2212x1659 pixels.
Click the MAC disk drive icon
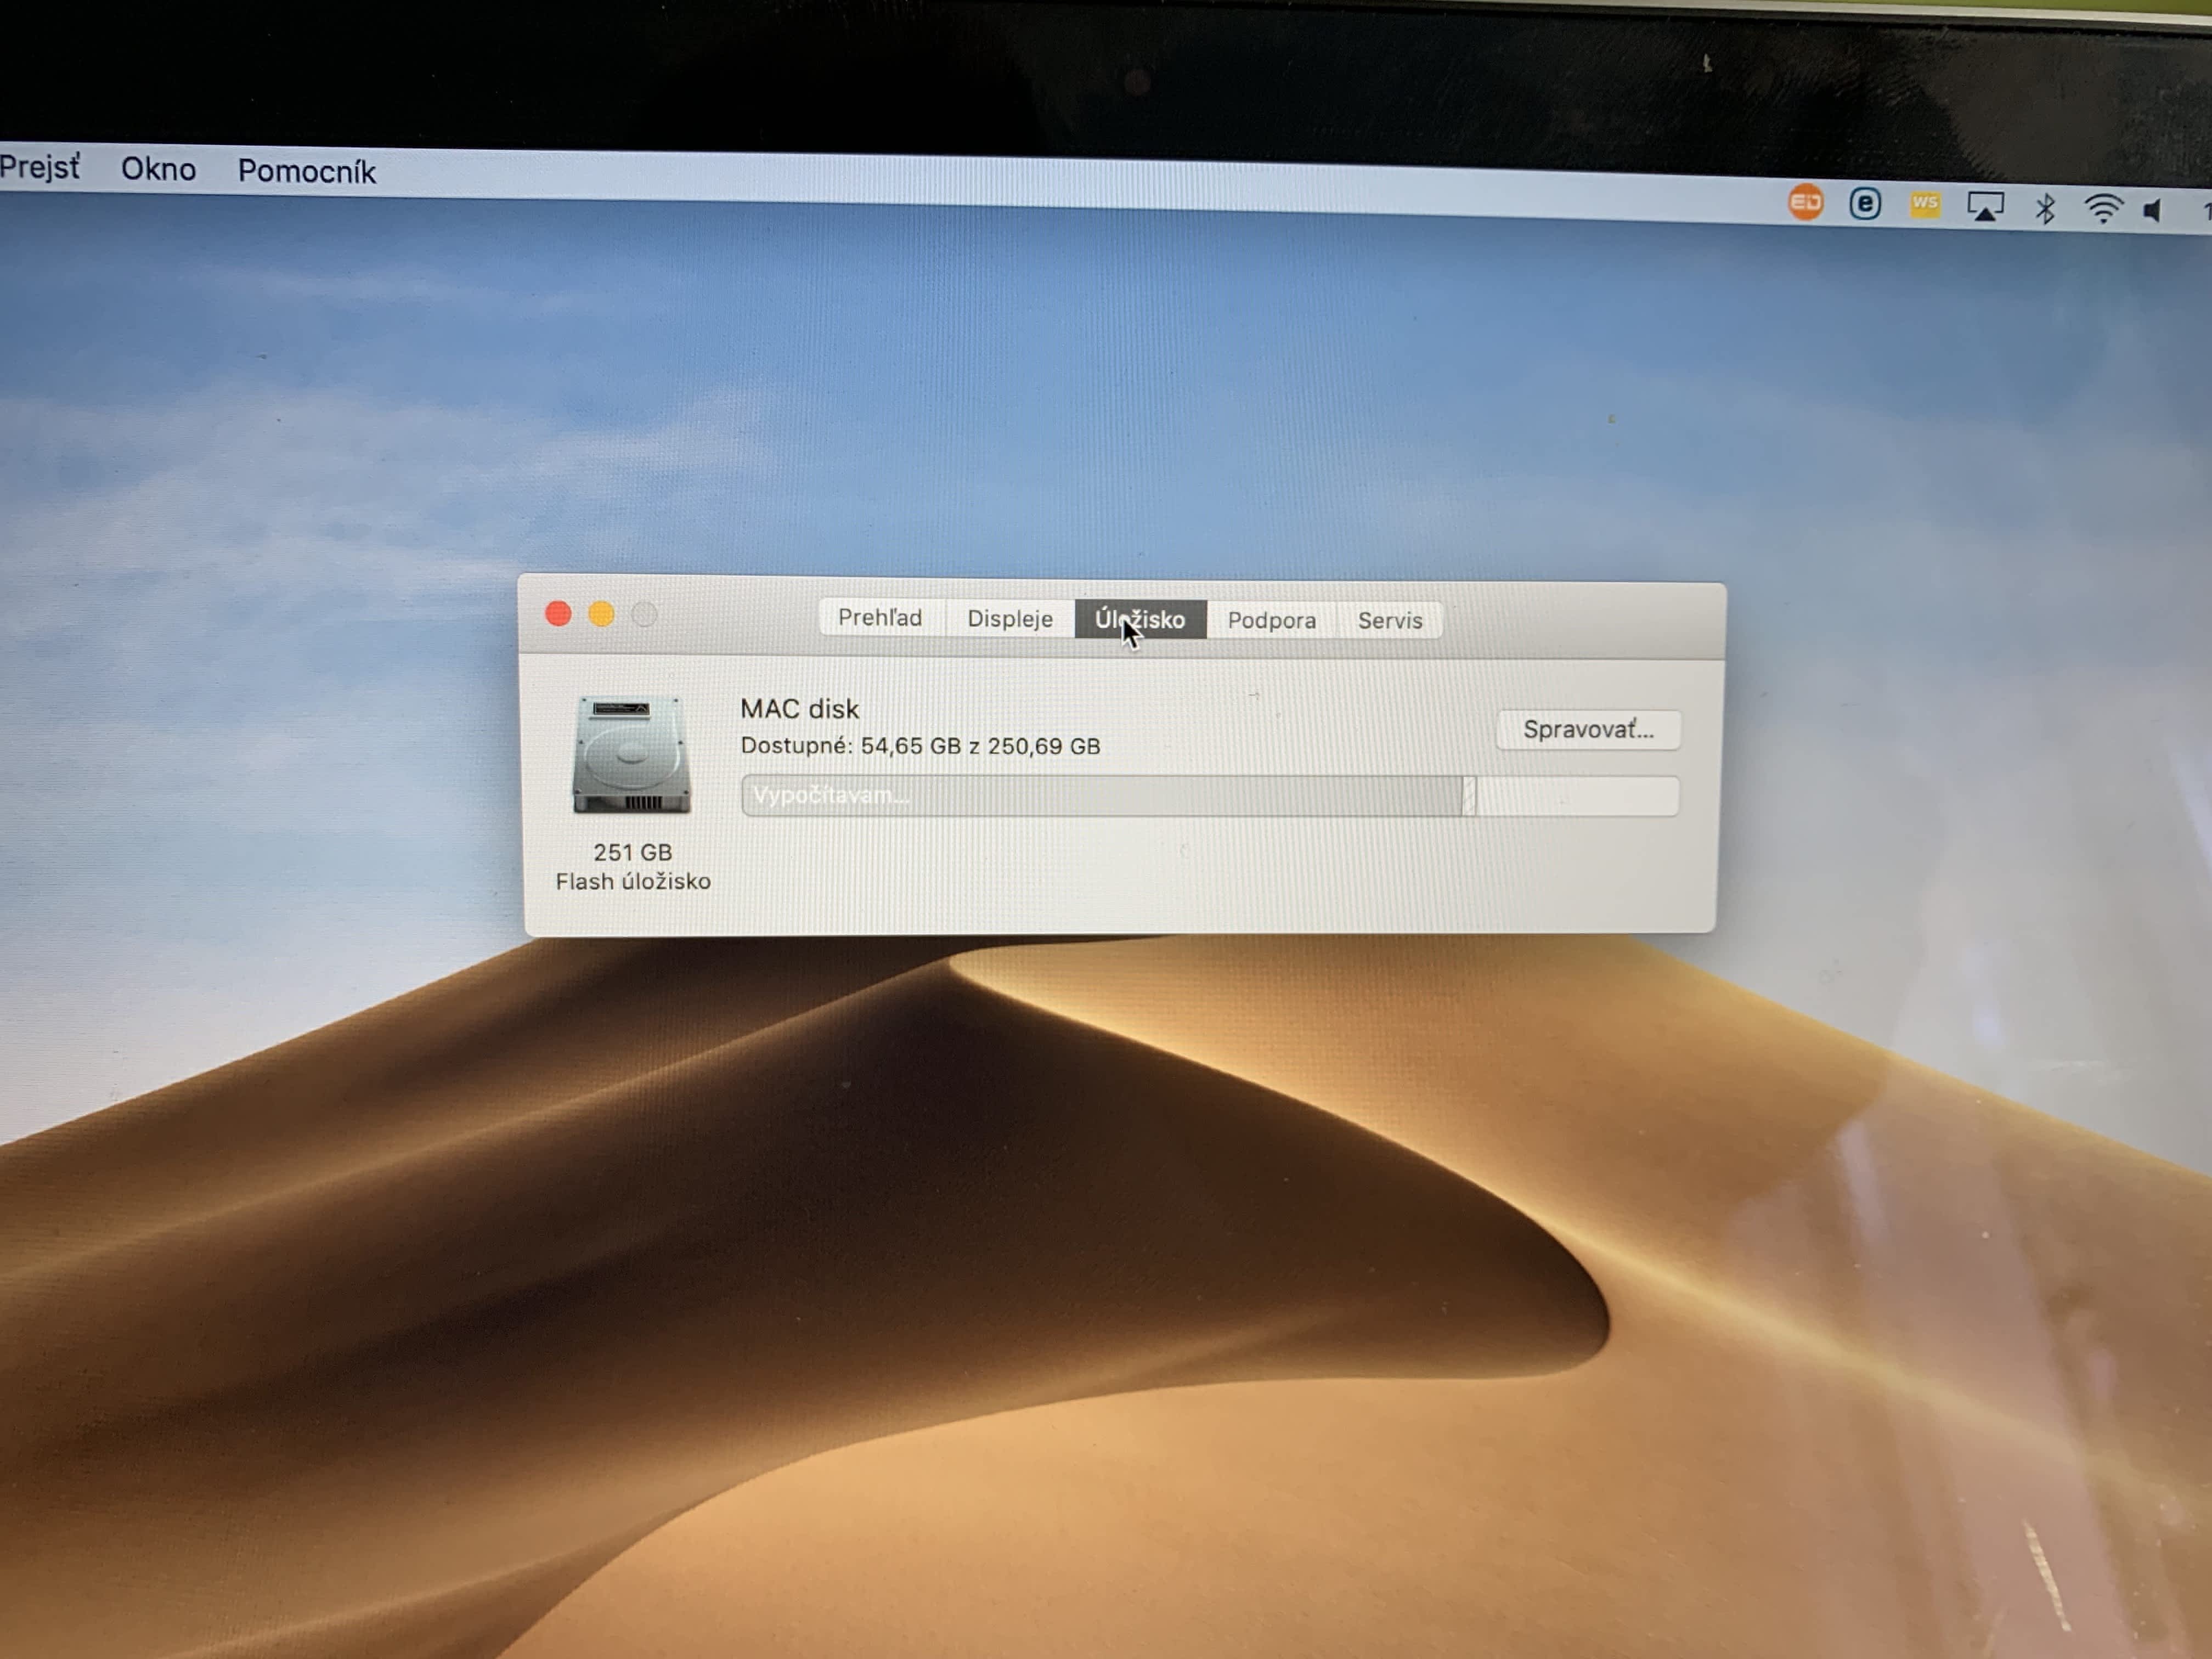click(x=631, y=756)
